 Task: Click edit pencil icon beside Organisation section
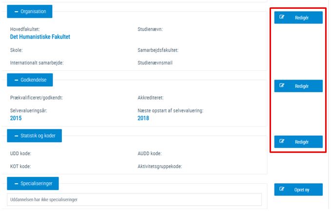[282, 17]
